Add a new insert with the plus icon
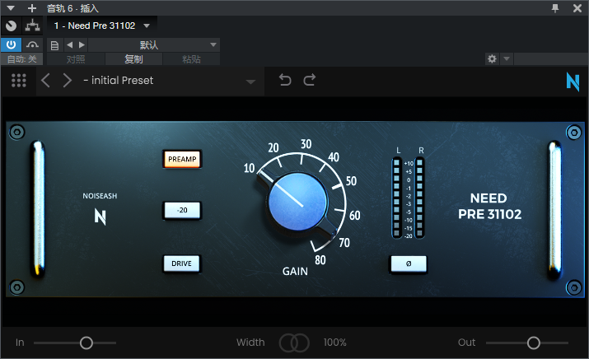Viewport: 589px width, 359px height. (32, 8)
